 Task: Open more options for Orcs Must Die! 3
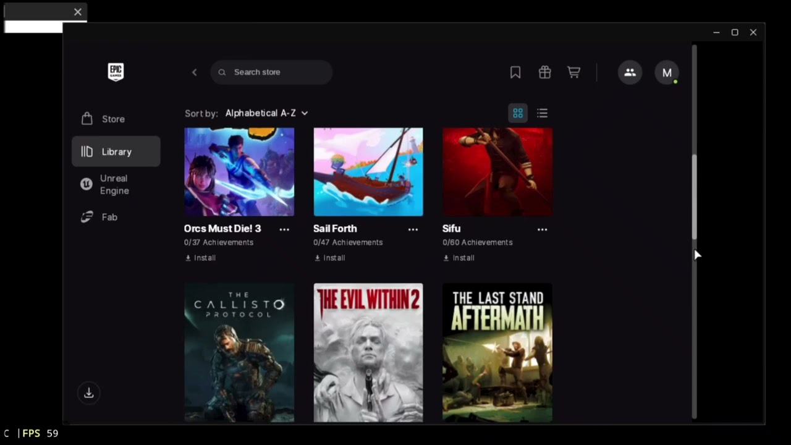[x=284, y=229]
